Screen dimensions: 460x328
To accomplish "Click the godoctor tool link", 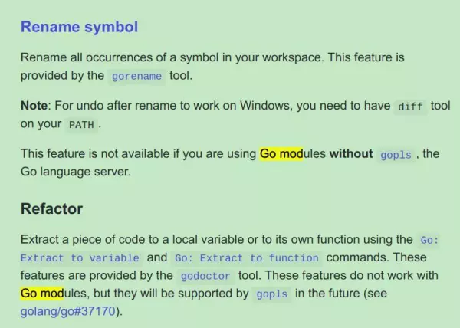I will [x=205, y=276].
